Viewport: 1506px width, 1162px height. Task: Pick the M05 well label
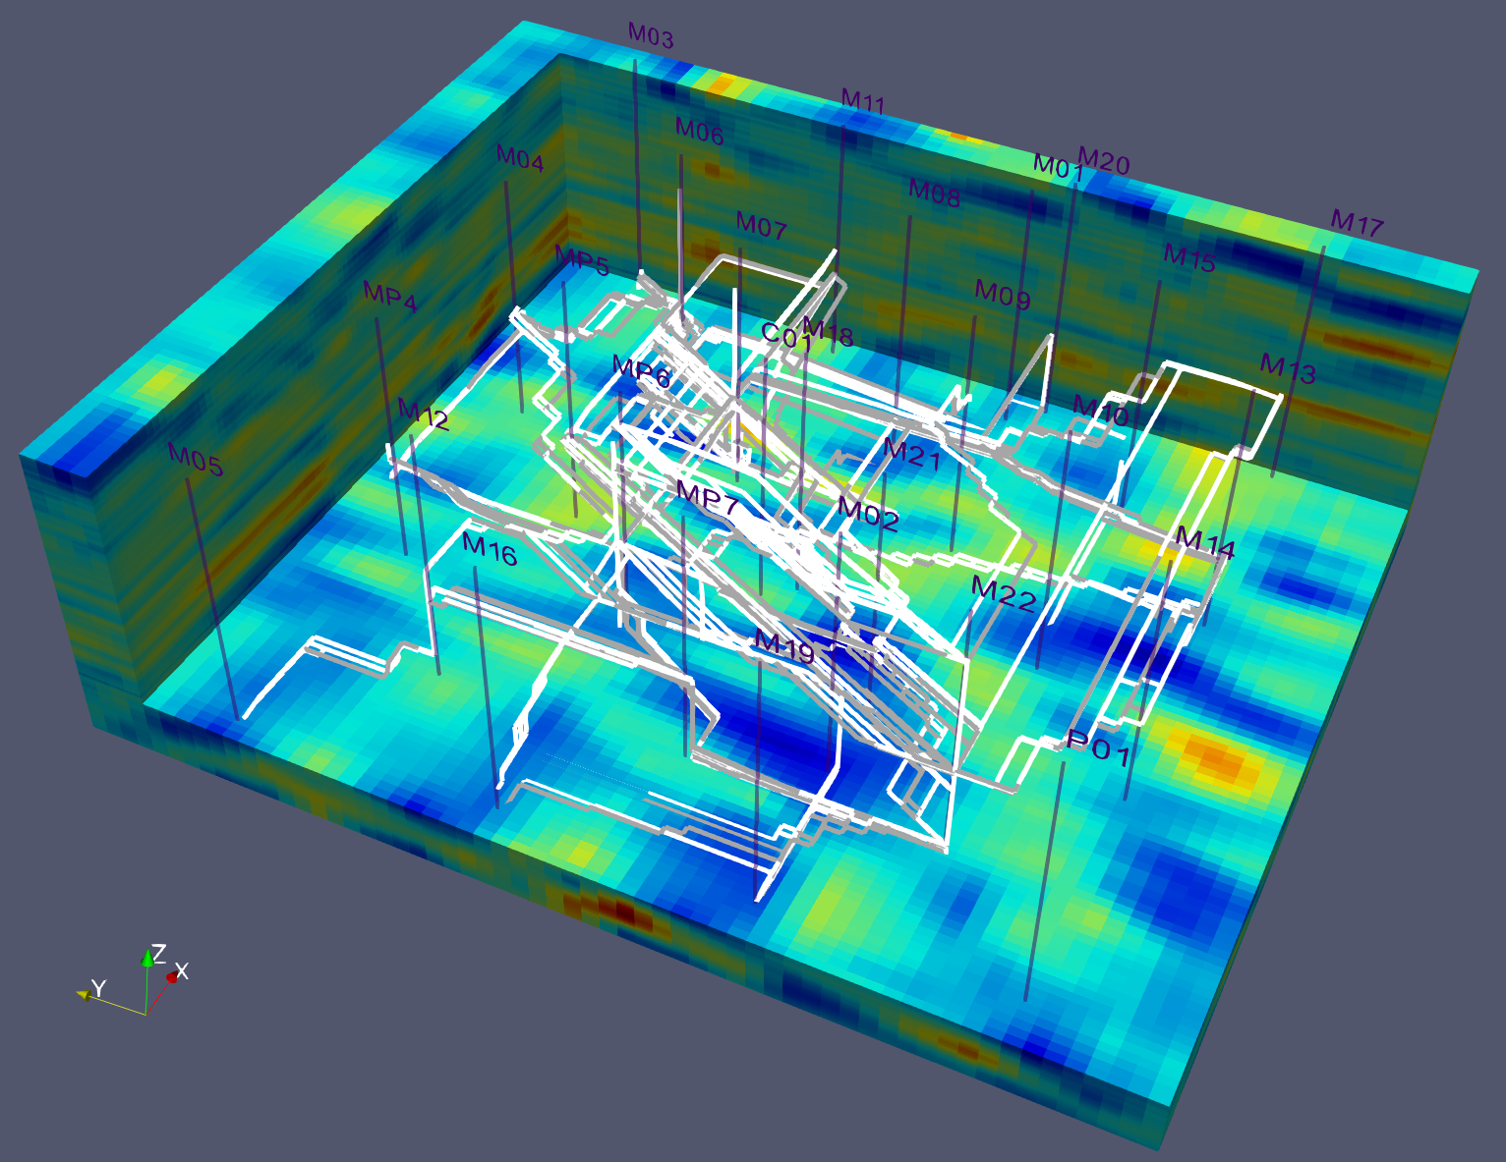tap(196, 460)
